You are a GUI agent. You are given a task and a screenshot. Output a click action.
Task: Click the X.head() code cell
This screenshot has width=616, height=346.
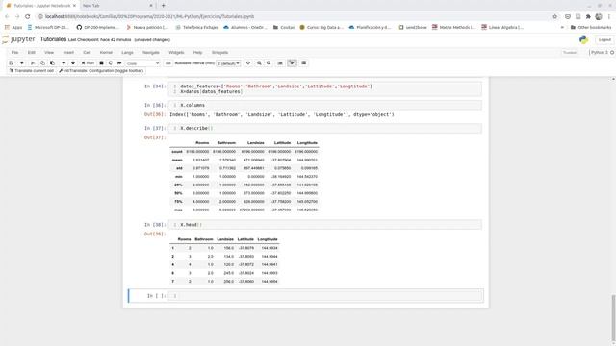click(x=325, y=225)
